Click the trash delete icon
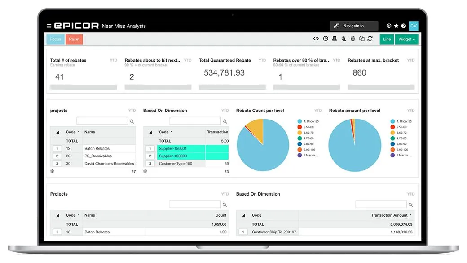Image resolution: width=467 pixels, height=263 pixels. (353, 39)
